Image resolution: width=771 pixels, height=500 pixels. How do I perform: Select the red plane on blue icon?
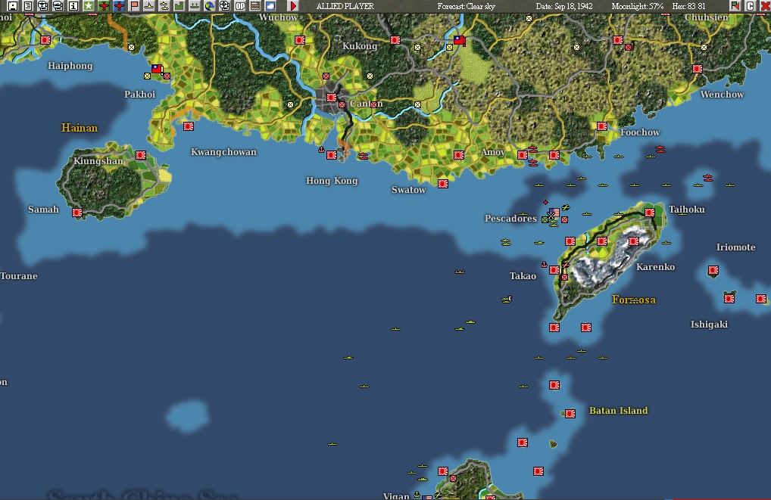(x=119, y=6)
